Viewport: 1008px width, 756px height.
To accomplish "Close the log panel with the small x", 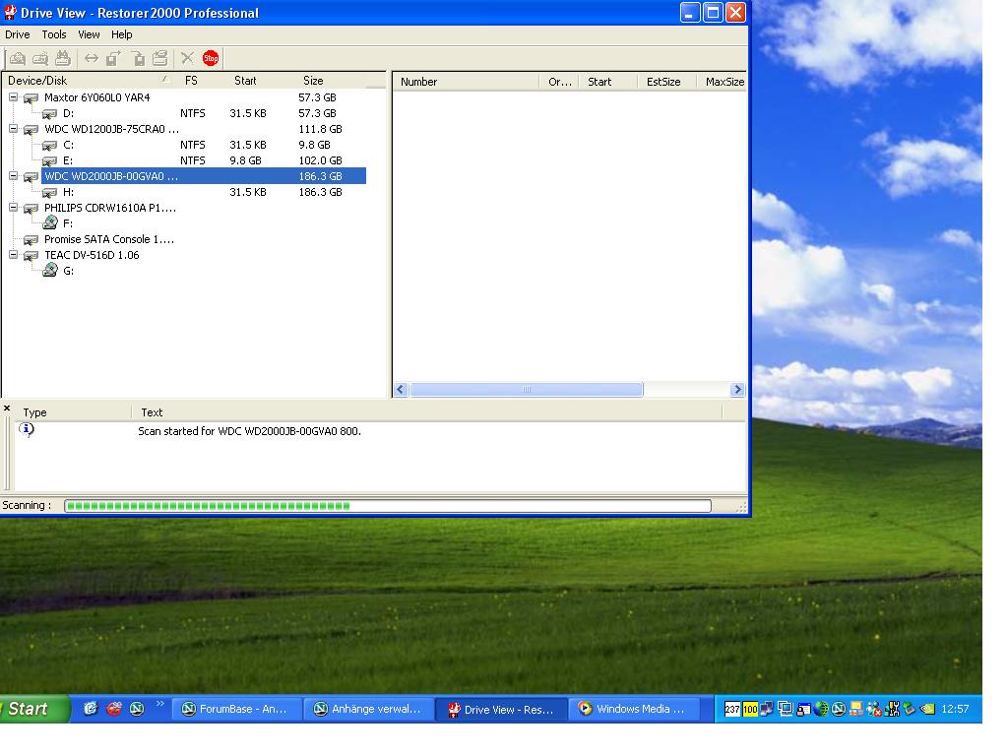I will 7,409.
